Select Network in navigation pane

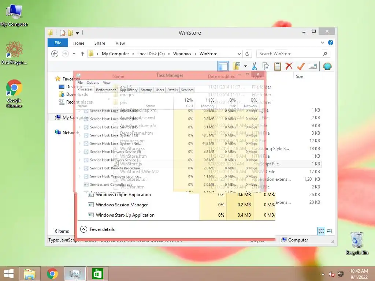coord(67,132)
